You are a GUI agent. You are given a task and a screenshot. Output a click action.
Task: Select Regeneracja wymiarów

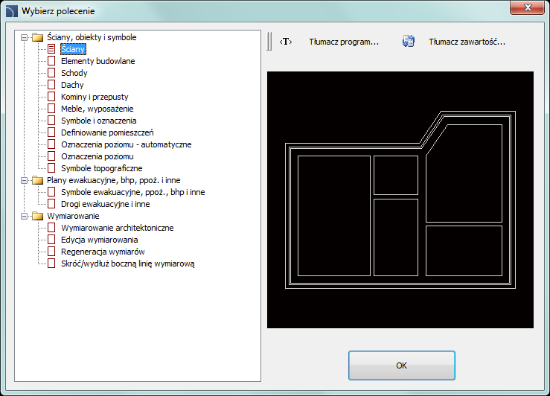click(x=103, y=252)
